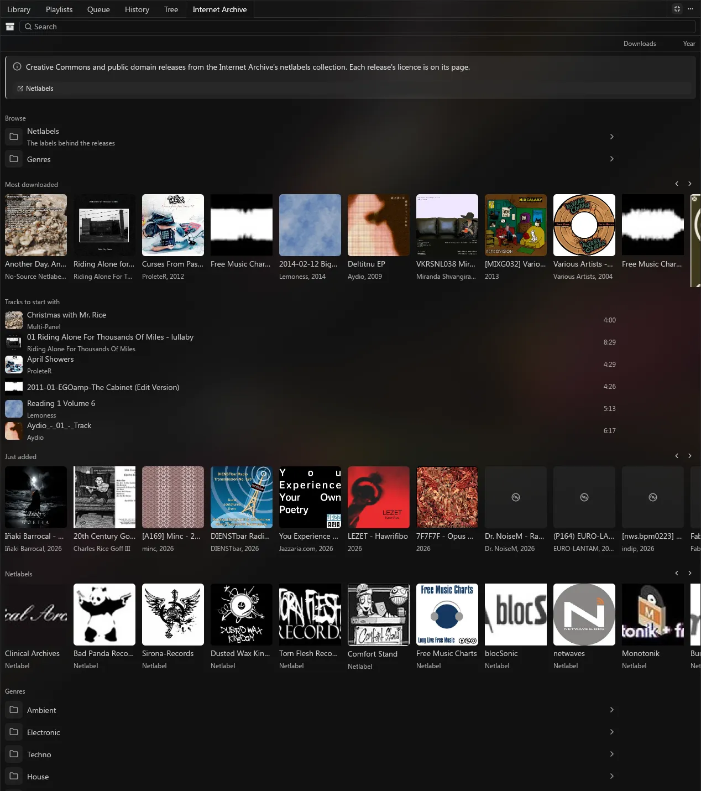Open the LEZET - Hawrifibo album cover
This screenshot has height=791, width=701.
tap(379, 497)
